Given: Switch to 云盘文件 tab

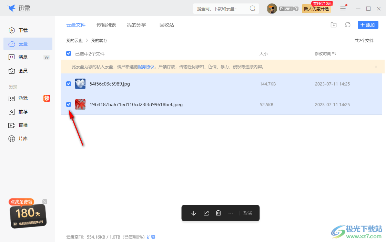Looking at the screenshot, I should point(76,25).
